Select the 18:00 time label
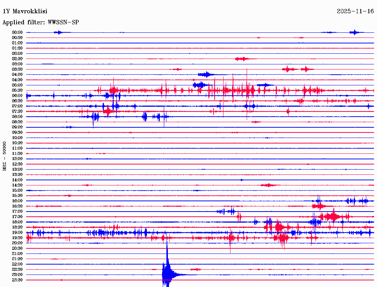The height and width of the screenshot is (287, 377). point(17,222)
